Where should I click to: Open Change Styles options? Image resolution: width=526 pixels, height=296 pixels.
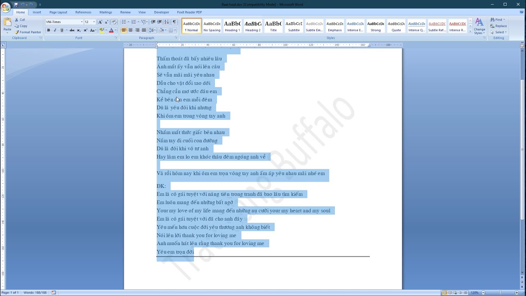click(x=479, y=26)
